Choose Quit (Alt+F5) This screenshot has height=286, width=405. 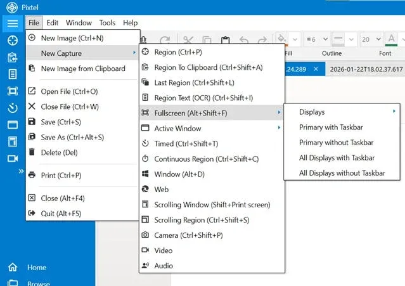(82, 213)
